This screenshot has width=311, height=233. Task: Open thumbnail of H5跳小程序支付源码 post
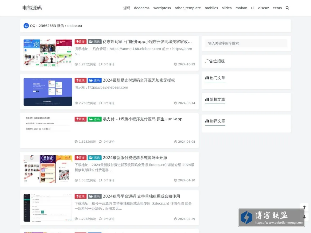(48, 130)
